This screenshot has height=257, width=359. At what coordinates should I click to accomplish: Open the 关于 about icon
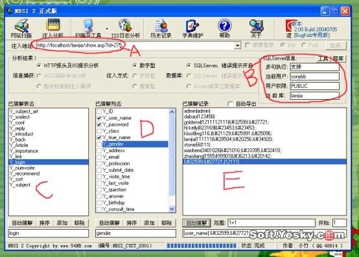pyautogui.click(x=256, y=28)
